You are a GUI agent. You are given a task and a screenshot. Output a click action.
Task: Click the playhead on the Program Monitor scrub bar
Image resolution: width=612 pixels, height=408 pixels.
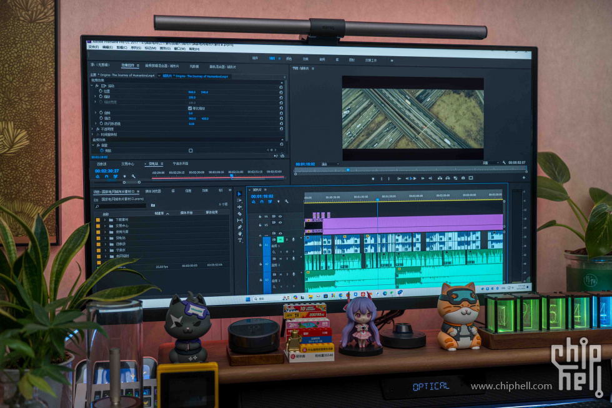(348, 170)
